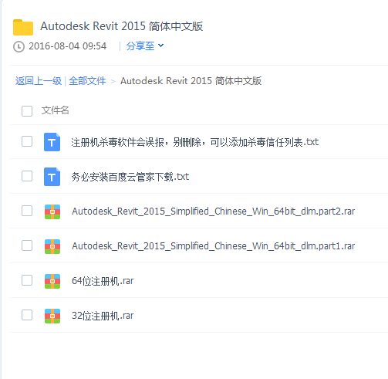Screen dimensions: 388x379
Task: Open the file 务必安装百度云管家下载.txt
Action: click(130, 177)
